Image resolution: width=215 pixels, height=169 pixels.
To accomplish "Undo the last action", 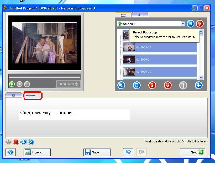I will (128, 152).
